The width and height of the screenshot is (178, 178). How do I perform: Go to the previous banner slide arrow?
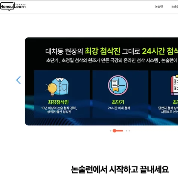(18, 80)
